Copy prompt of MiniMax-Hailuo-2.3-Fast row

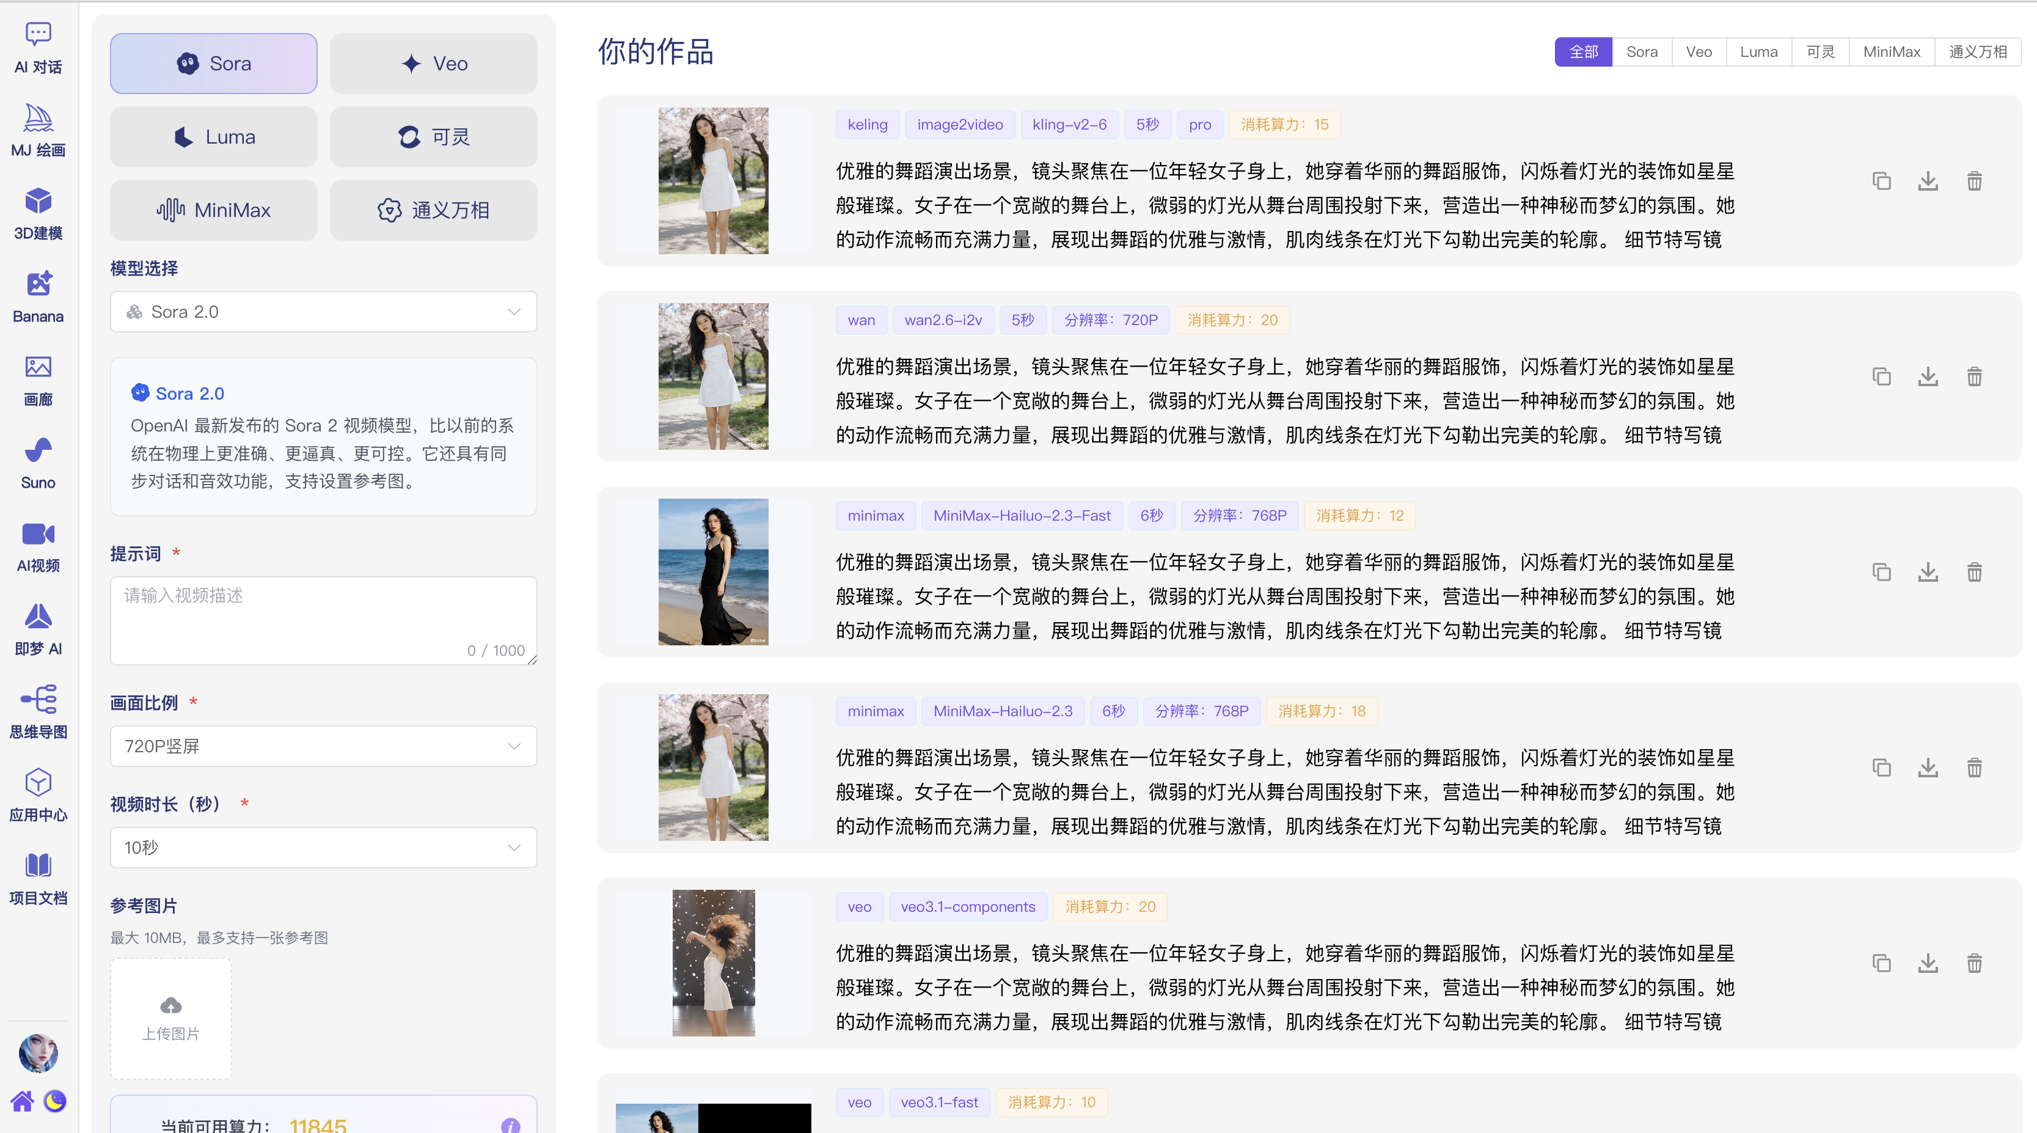click(1882, 572)
